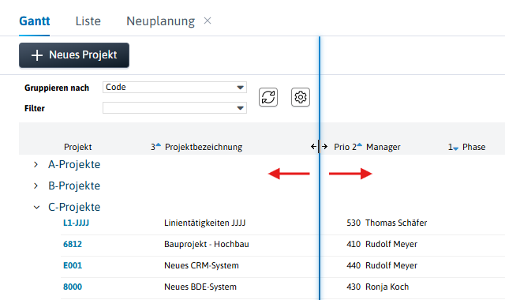Open project link 6812

[x=73, y=244]
